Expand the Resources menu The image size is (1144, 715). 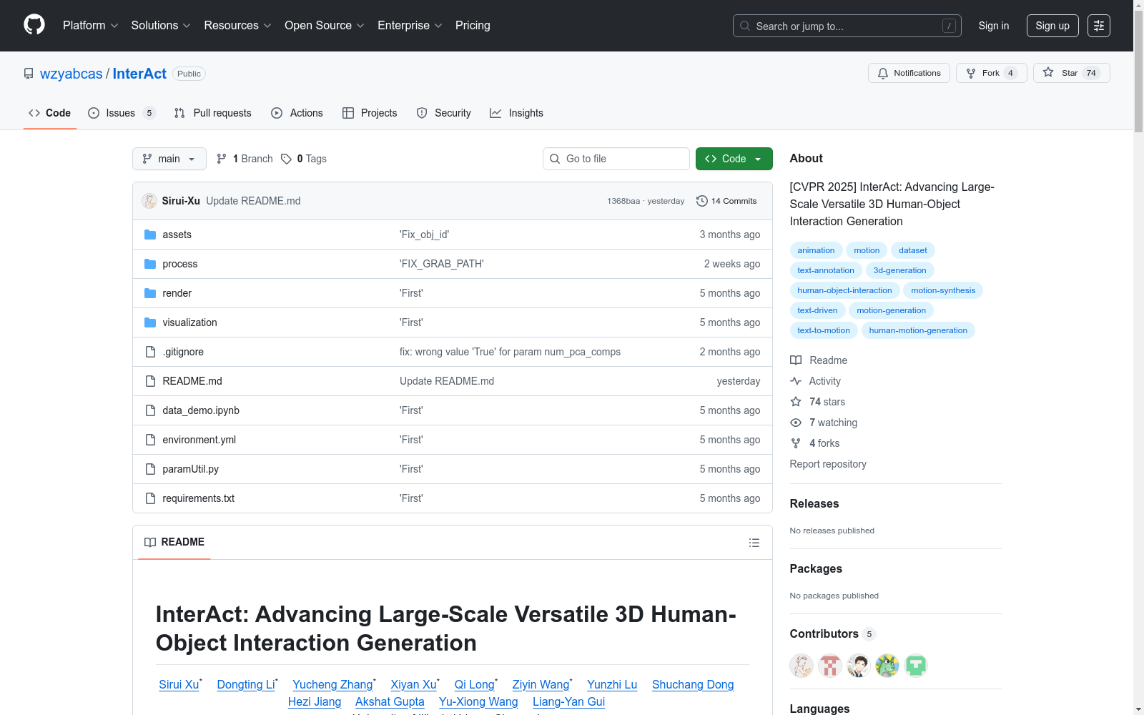click(x=238, y=26)
